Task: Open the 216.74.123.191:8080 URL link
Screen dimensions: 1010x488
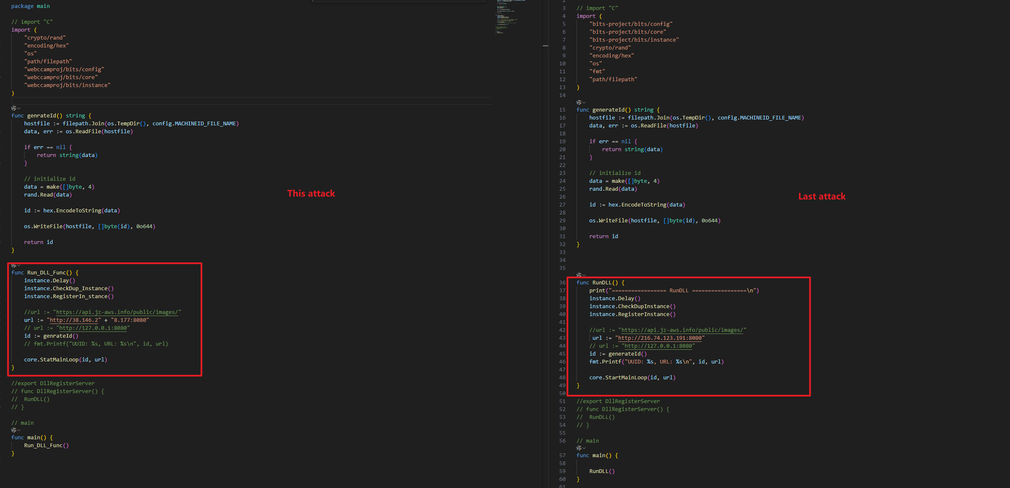Action: [661, 338]
